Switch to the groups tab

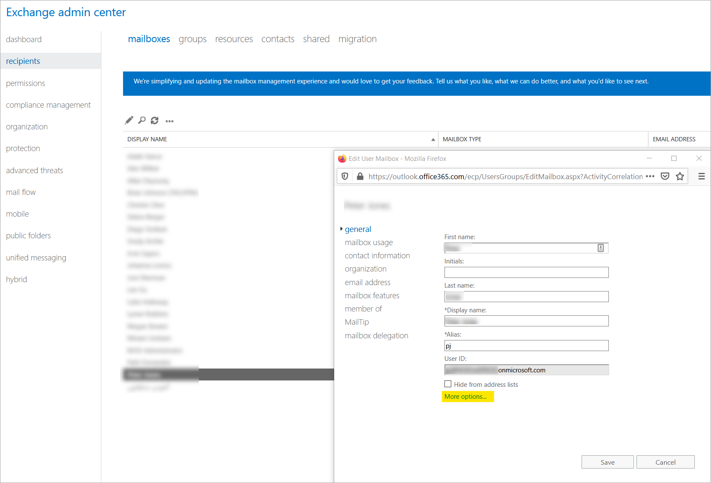(x=192, y=39)
